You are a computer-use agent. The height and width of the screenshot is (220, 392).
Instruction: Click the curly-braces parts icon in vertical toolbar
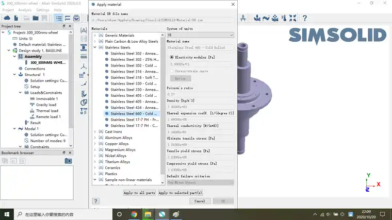(84, 30)
